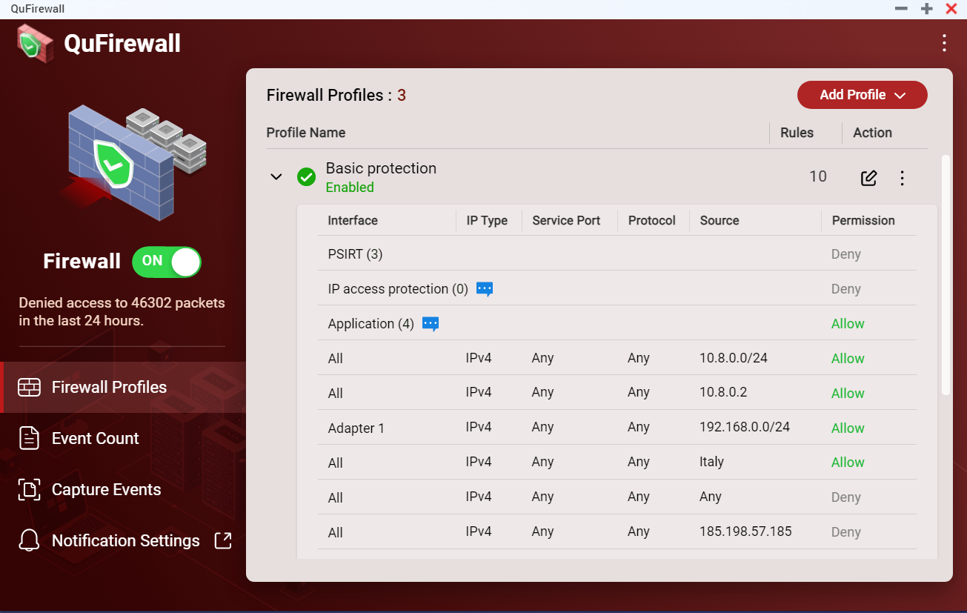Viewport: 967px width, 613px height.
Task: Collapse the Basic protection profile
Action: 276,177
